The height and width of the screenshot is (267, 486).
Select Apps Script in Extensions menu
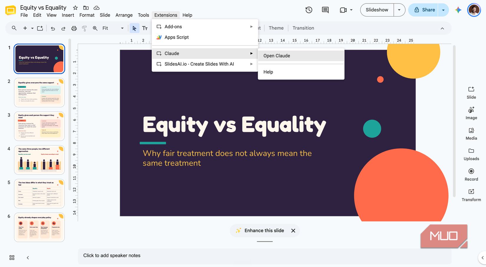tap(205, 37)
